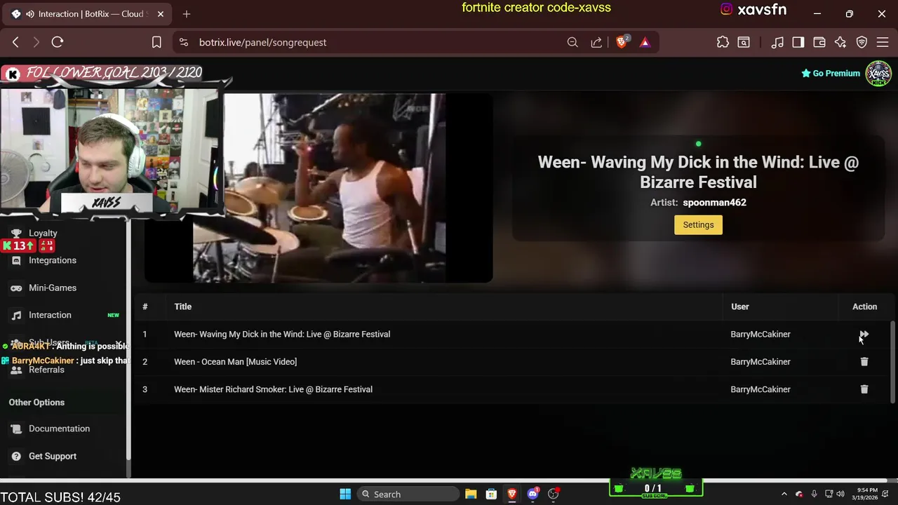Open volume control in system tray
Screen dimensions: 898x505
pyautogui.click(x=840, y=494)
